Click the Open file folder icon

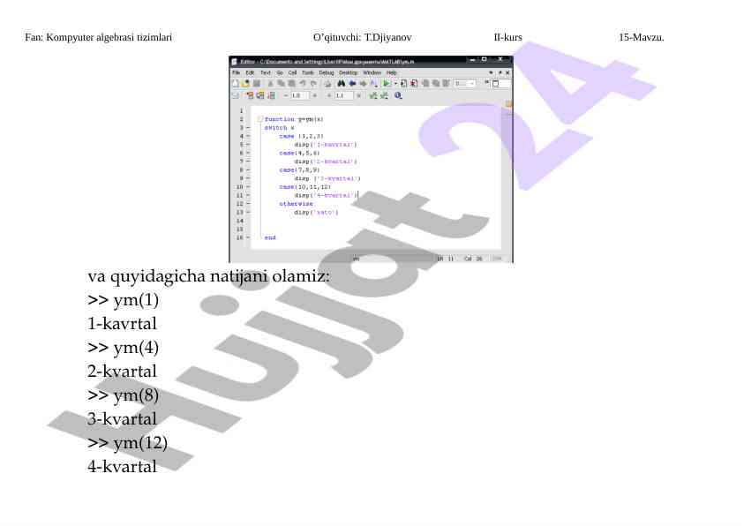(244, 83)
